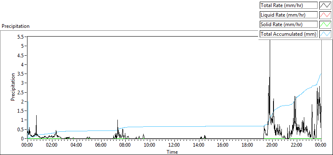The height and width of the screenshot is (155, 333).
Task: Click the 22:00 time axis label
Action: pyautogui.click(x=296, y=145)
